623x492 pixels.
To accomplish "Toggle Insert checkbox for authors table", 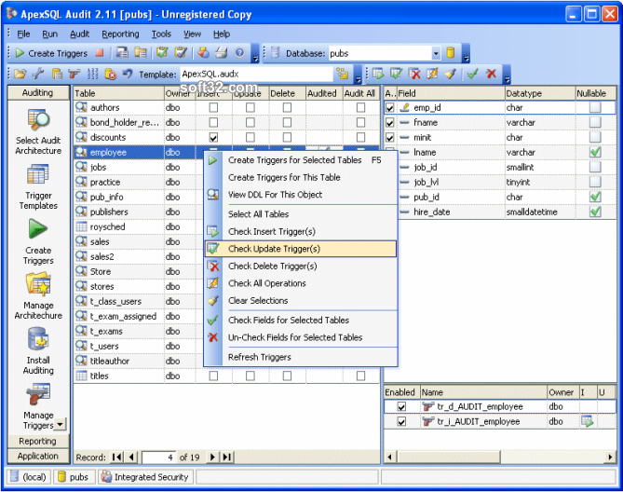I will click(213, 108).
